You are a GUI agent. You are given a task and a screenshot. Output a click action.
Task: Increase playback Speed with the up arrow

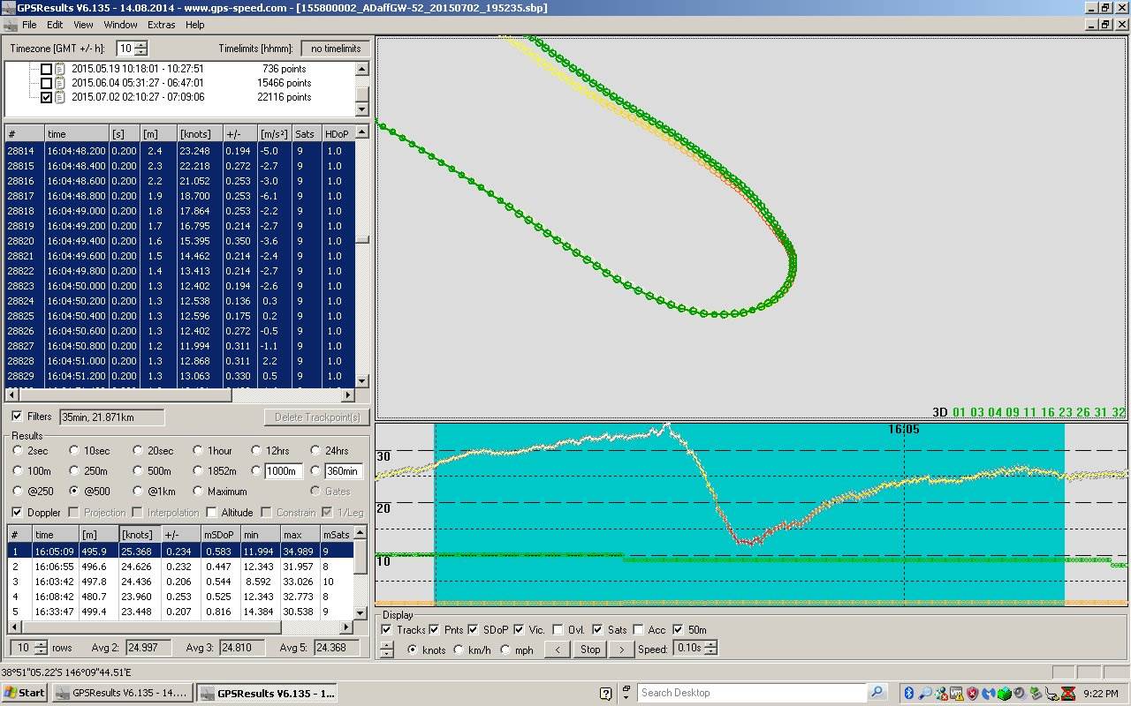712,645
